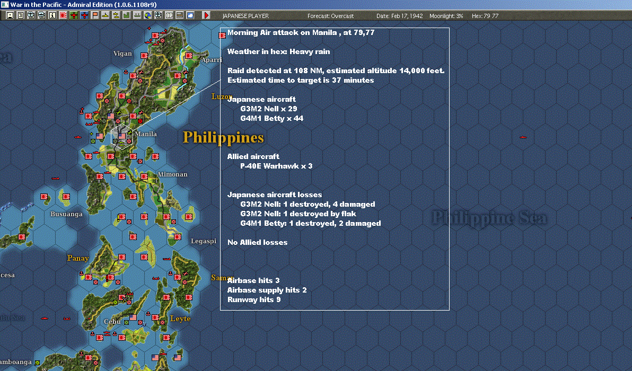Click the 'G4M1 Betty x 44' line
632x371 pixels.
click(x=271, y=118)
